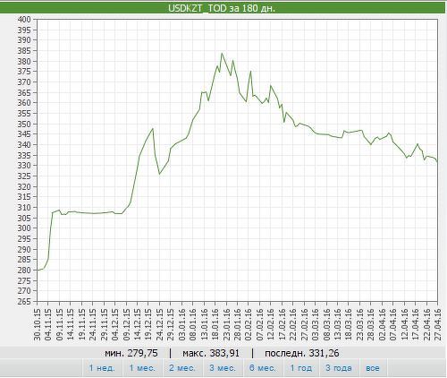
Task: Select the 1 нед. time range
Action: click(x=102, y=368)
